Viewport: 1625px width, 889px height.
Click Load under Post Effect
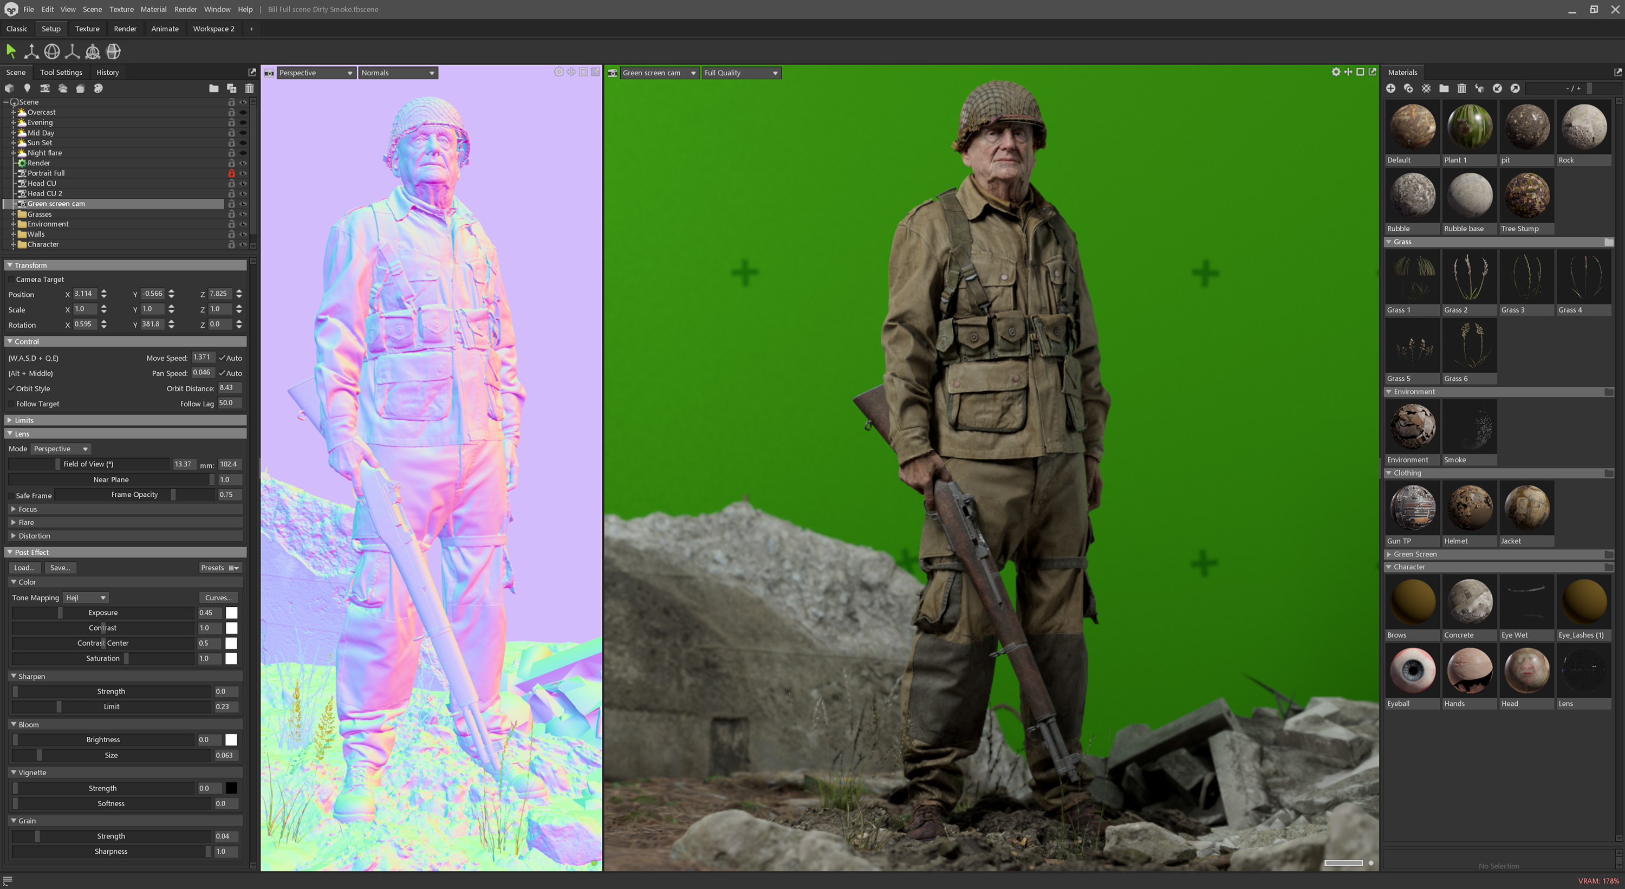pos(24,567)
